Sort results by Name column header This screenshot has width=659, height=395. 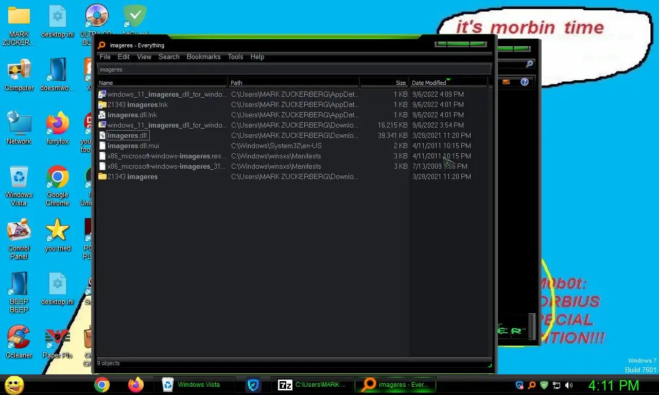click(162, 82)
